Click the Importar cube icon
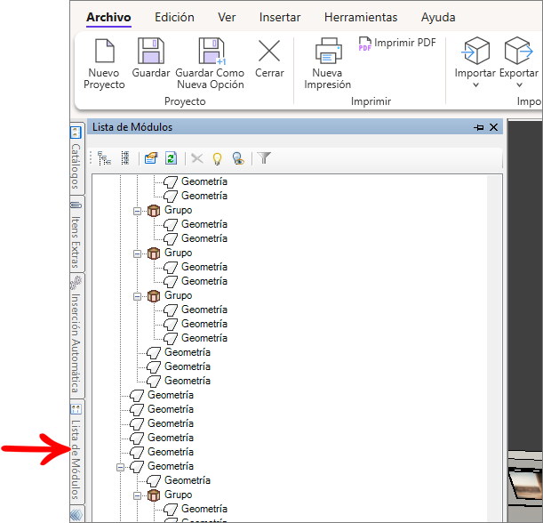The width and height of the screenshot is (543, 523). coord(475,51)
